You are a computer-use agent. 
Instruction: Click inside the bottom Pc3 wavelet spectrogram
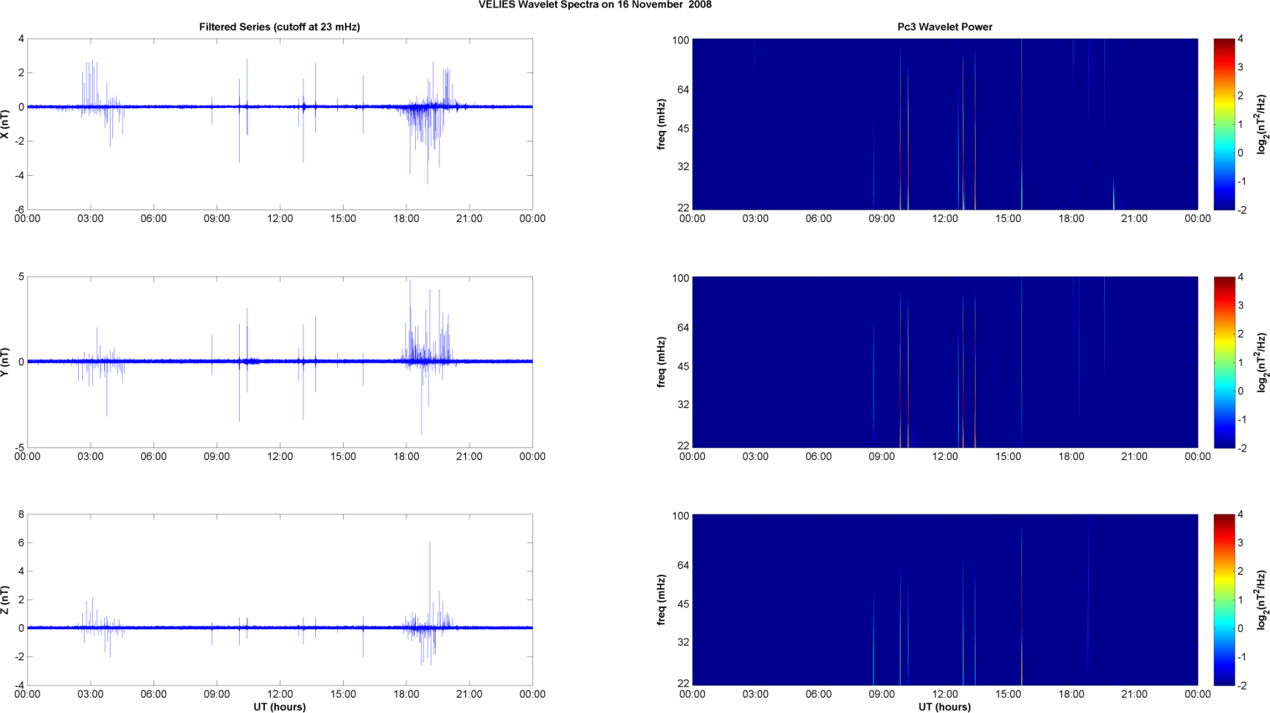click(945, 600)
